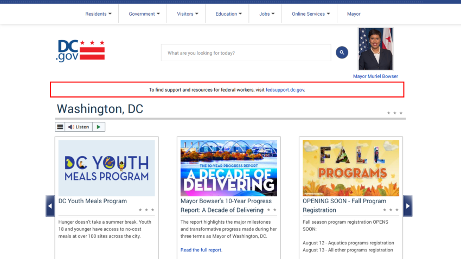Click Mayor Muriel Bowser's portrait photo

click(x=375, y=49)
